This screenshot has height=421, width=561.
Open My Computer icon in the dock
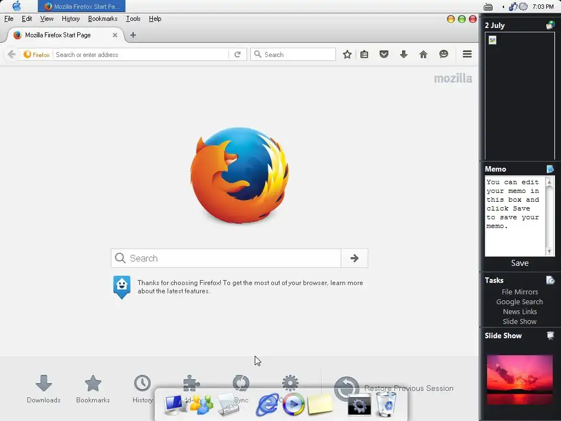[x=175, y=405]
